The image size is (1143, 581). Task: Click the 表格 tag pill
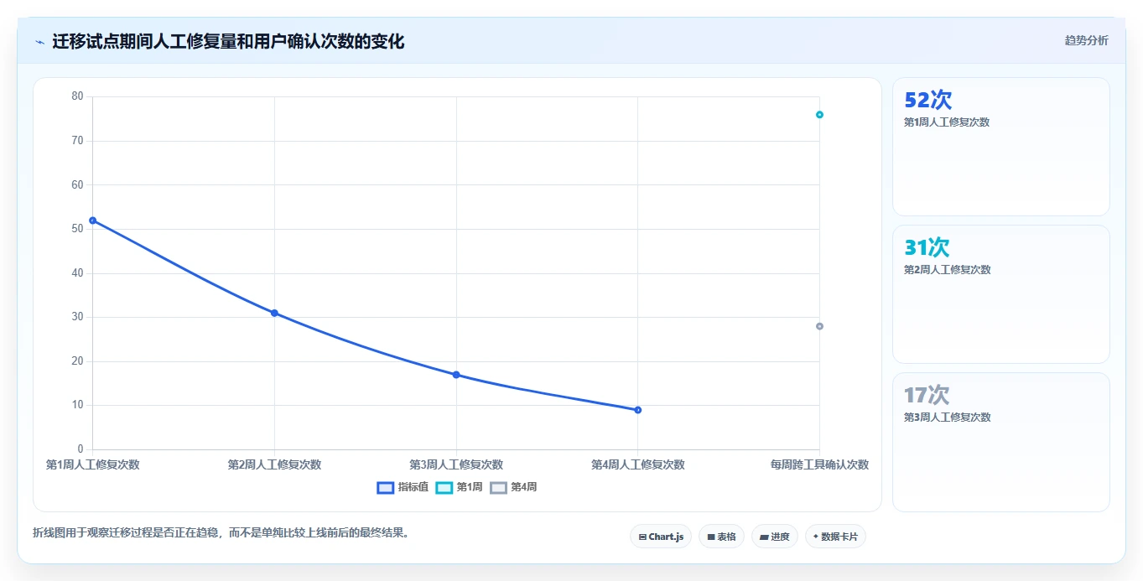(x=721, y=537)
